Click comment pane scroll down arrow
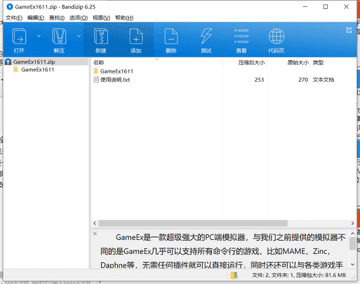This screenshot has height=284, width=360. (x=353, y=264)
